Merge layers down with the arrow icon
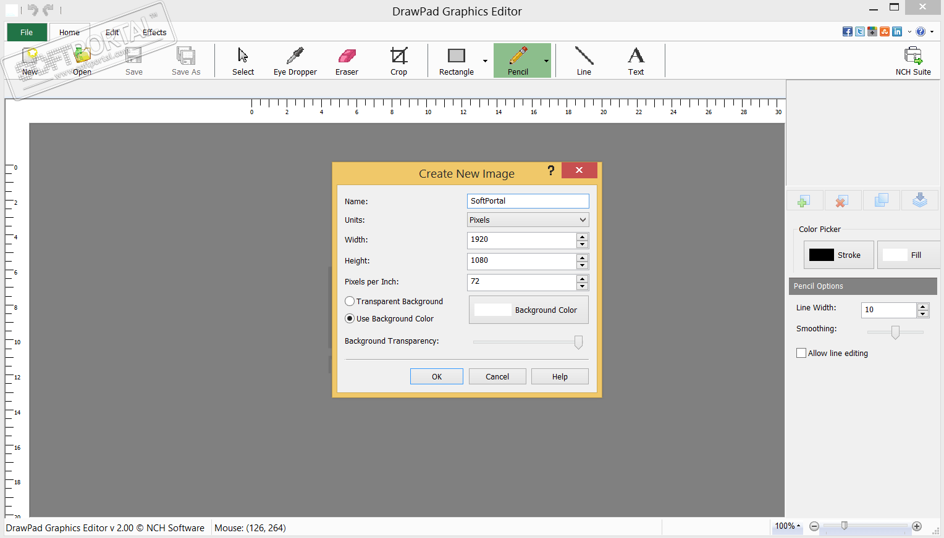Screen dimensions: 944x538 pos(919,201)
